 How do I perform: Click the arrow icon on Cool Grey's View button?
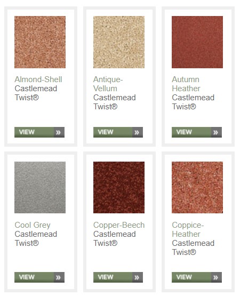point(58,277)
